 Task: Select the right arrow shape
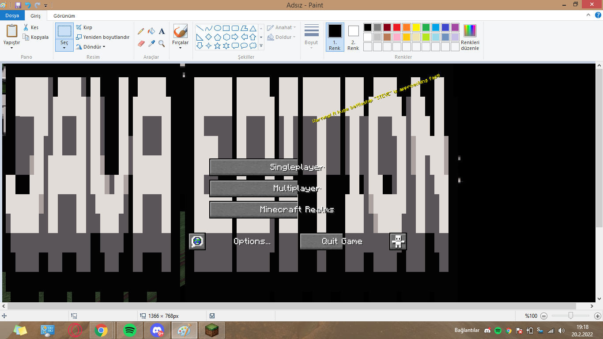[235, 37]
